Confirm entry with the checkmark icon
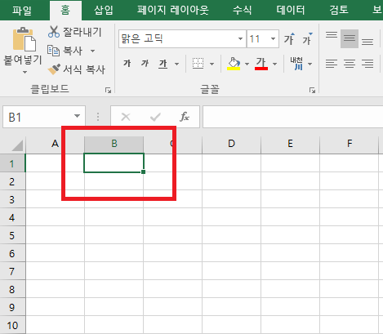 tap(155, 117)
